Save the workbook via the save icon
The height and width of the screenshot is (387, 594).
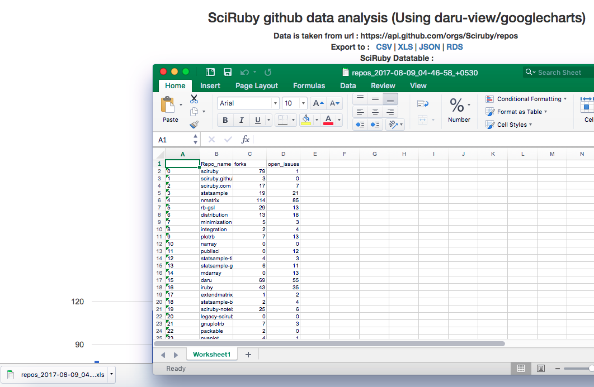click(x=227, y=72)
